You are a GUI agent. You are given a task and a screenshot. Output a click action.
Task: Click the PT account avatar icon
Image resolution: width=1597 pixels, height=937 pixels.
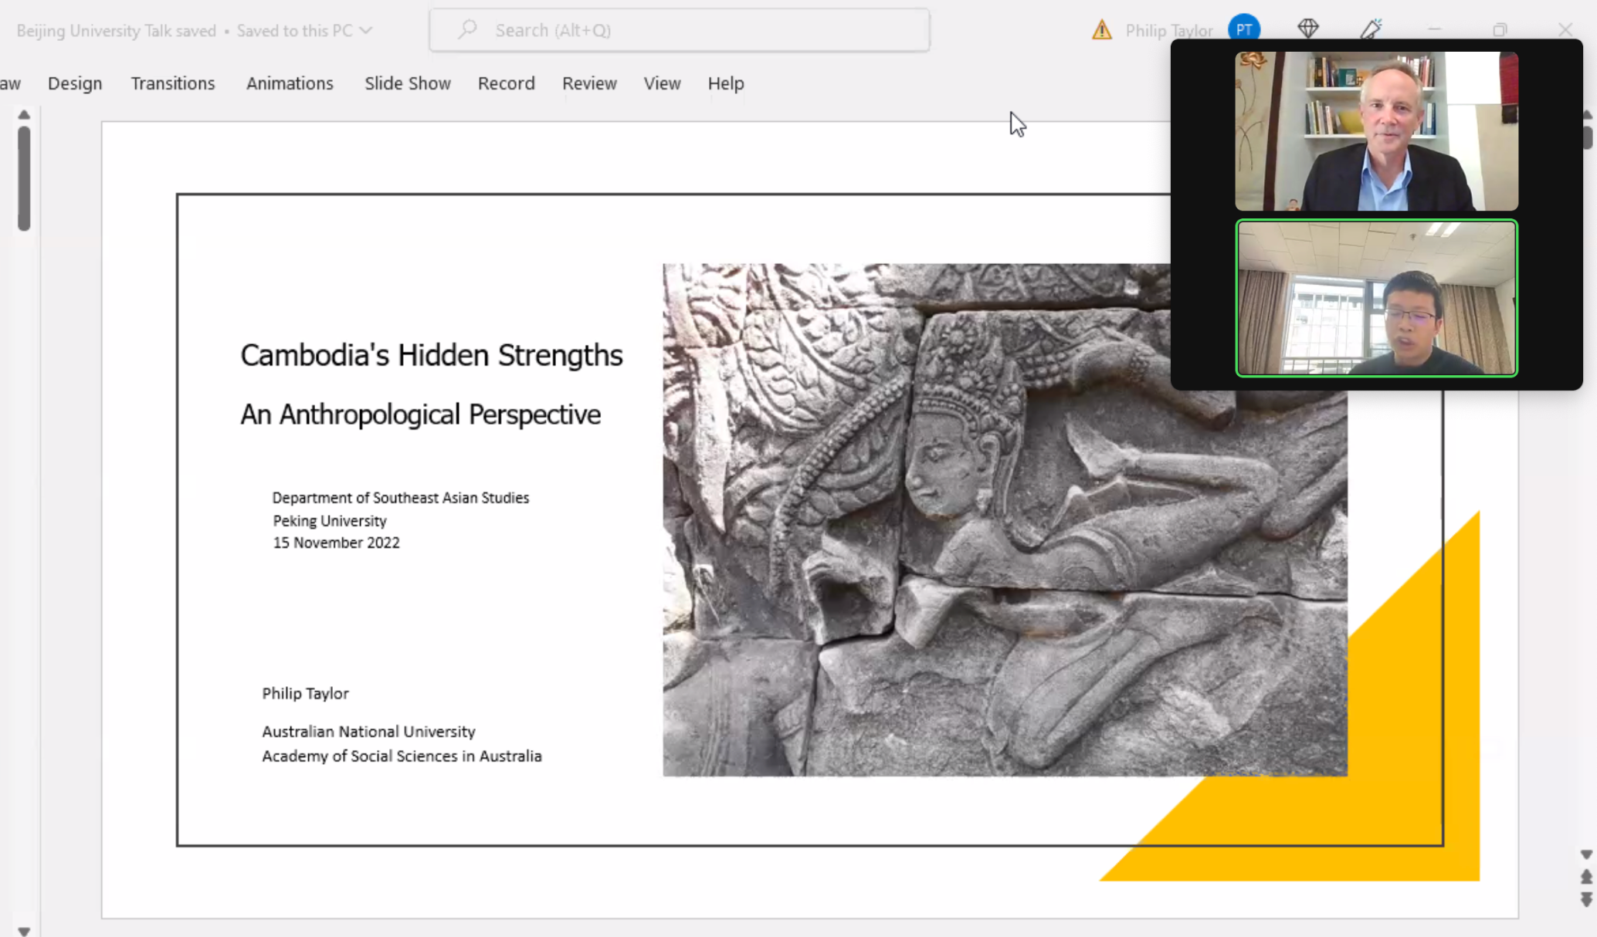tap(1243, 29)
